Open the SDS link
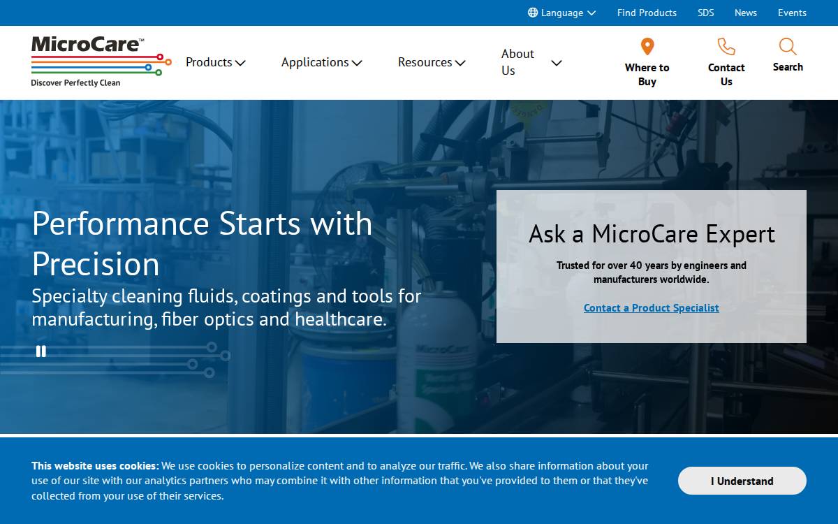This screenshot has width=838, height=524. pos(705,13)
